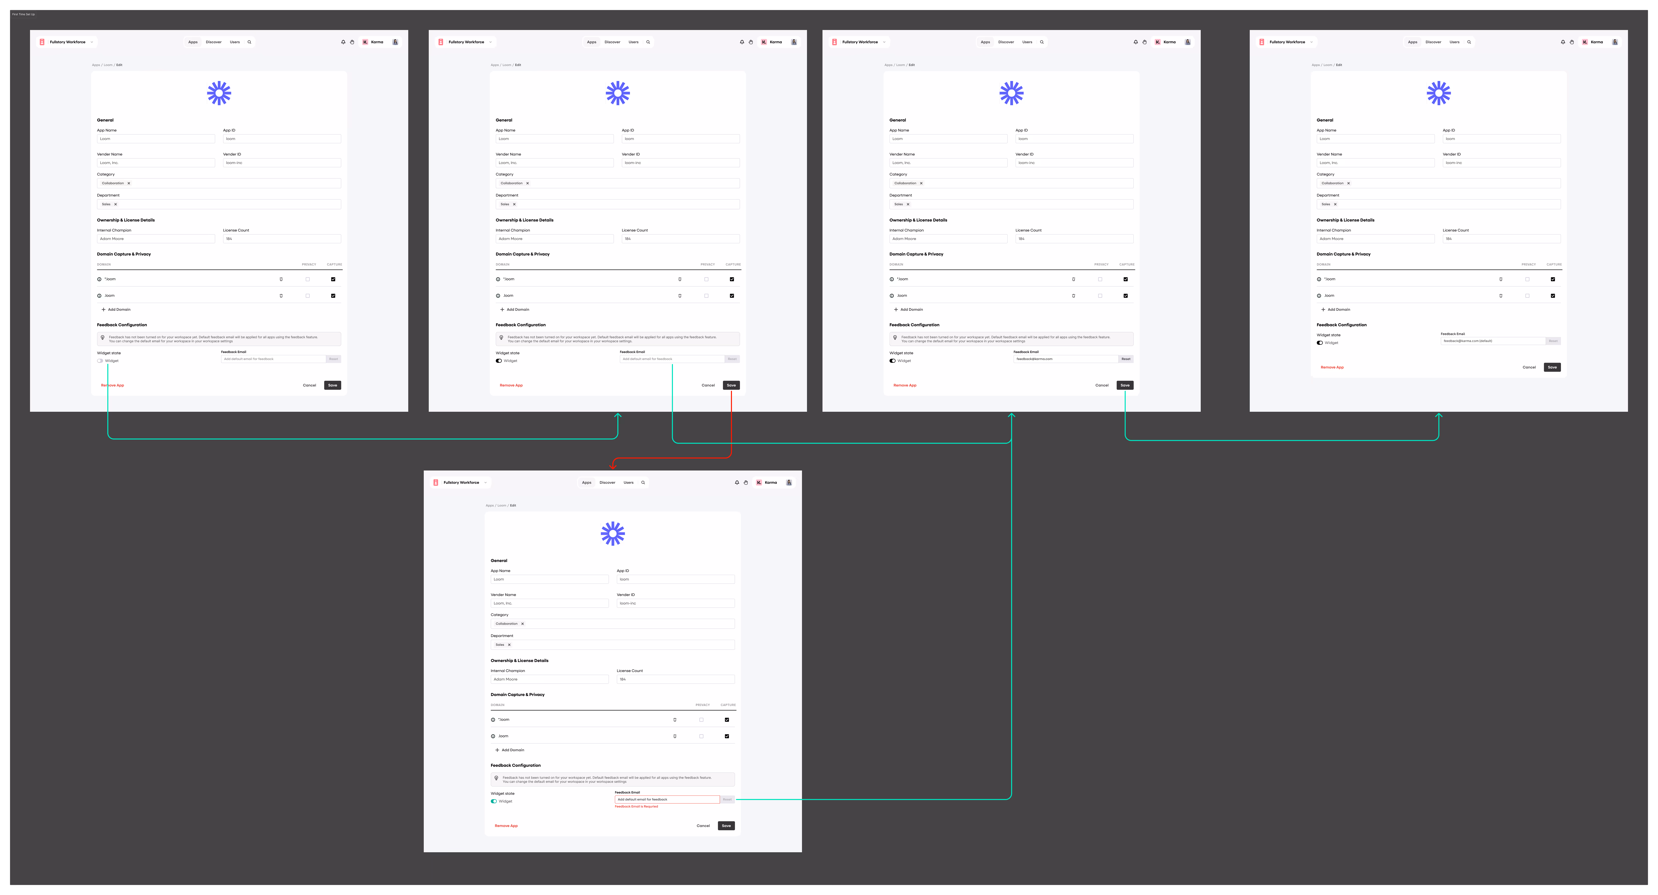The height and width of the screenshot is (895, 1658).
Task: Click search icon in top-left frame navbar
Action: point(250,42)
